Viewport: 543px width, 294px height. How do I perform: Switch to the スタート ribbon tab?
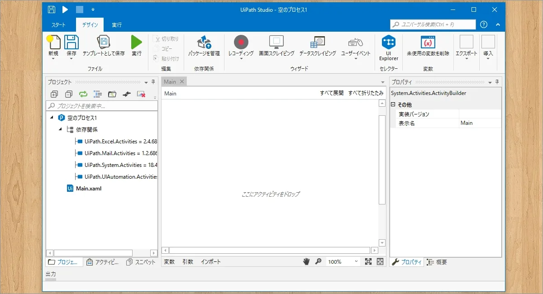click(58, 25)
